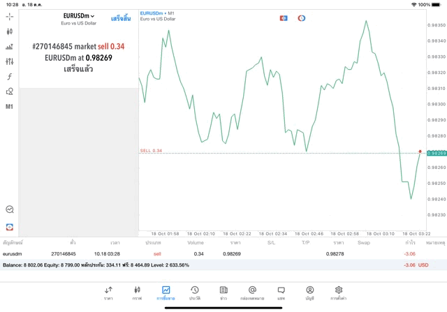The height and width of the screenshot is (312, 447).
Task: Toggle the red trade panel icon in sidebar
Action: point(10,227)
